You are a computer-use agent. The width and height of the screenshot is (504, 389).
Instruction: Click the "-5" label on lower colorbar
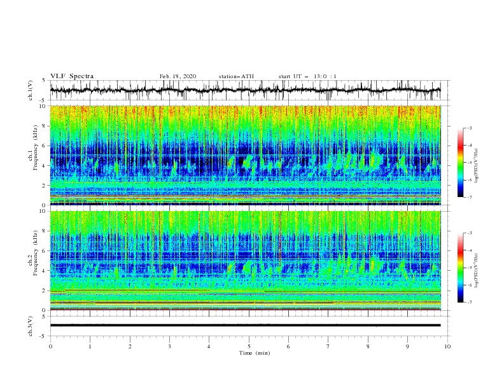click(x=469, y=268)
